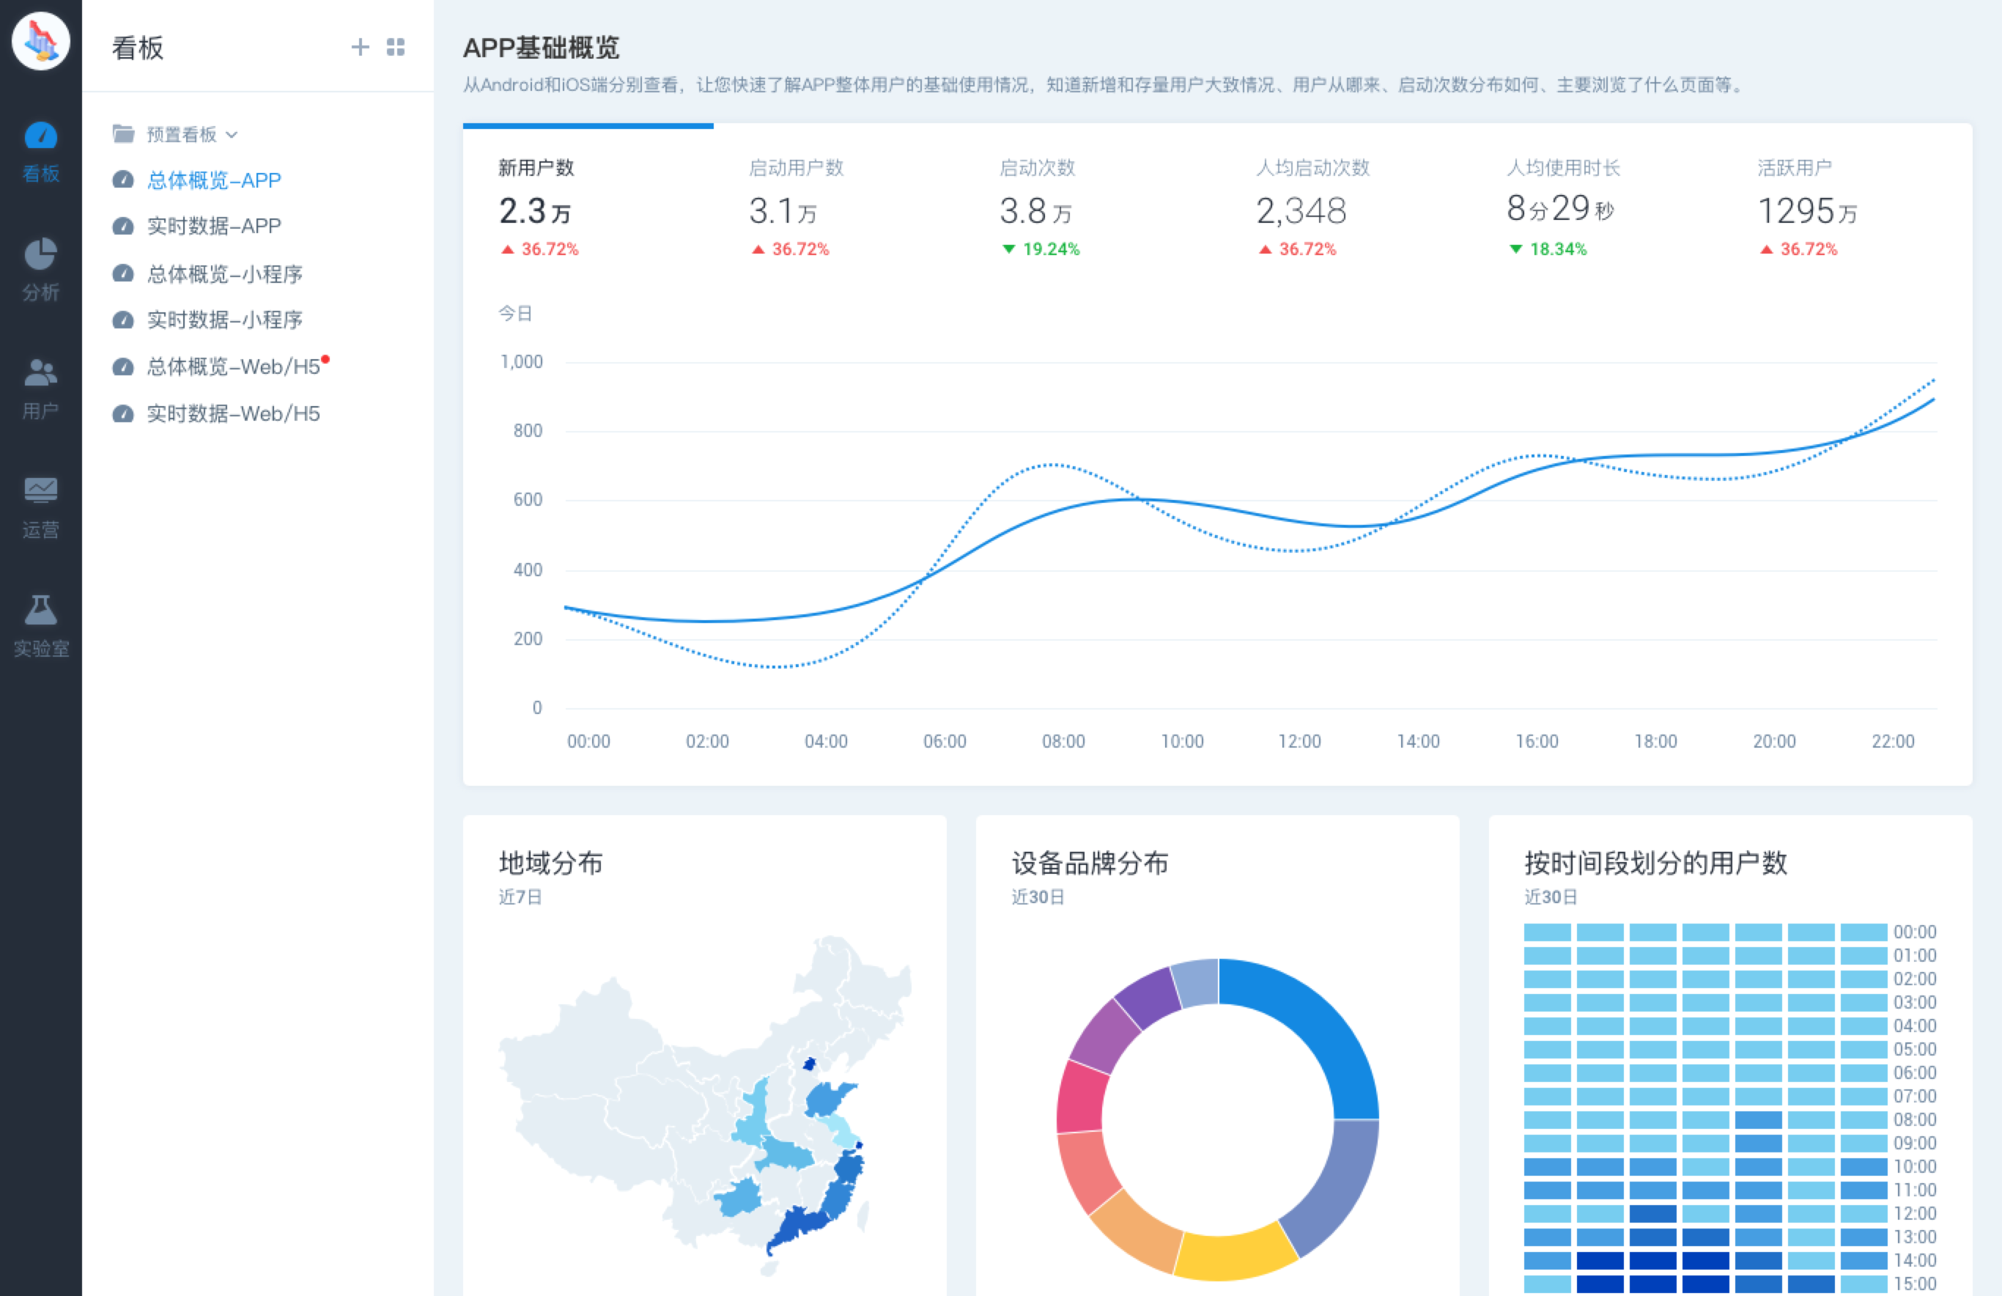The image size is (2002, 1296).
Task: Open the 实验室 flask icon
Action: tap(40, 609)
